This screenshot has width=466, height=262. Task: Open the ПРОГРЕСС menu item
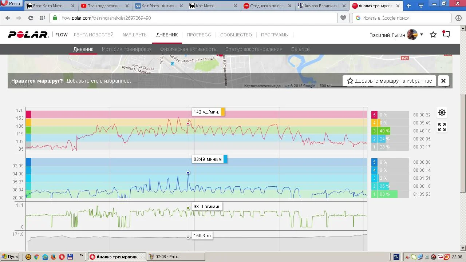pos(199,35)
